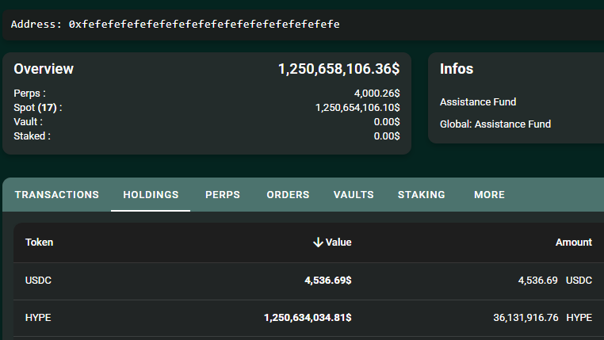
Task: Click the Staked row in Overview
Action: point(32,136)
